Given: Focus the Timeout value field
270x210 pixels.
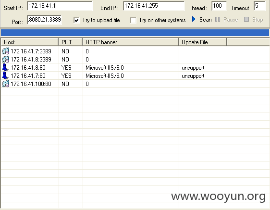Looking at the screenshot, I should [259, 6].
